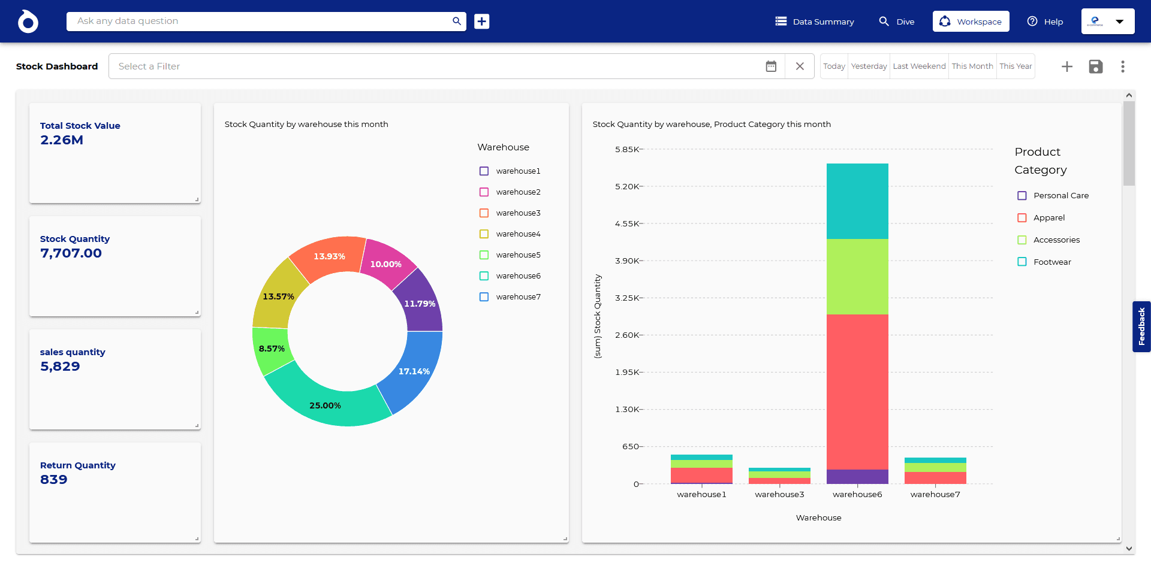Toggle the Footwear product category legend
1151x563 pixels.
1022,262
